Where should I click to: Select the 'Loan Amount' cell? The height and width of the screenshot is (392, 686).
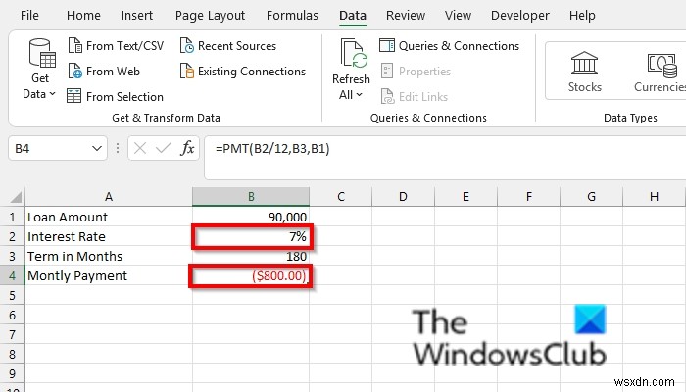tap(109, 217)
